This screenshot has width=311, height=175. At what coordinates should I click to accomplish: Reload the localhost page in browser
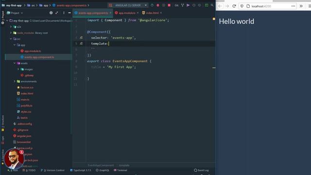point(234,6)
